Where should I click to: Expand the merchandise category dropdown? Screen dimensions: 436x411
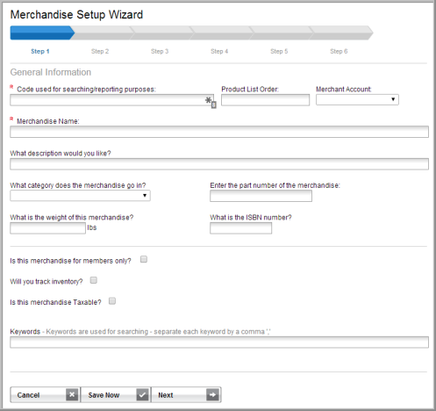click(80, 196)
